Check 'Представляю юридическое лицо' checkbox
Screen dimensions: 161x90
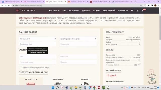click(x=20, y=68)
